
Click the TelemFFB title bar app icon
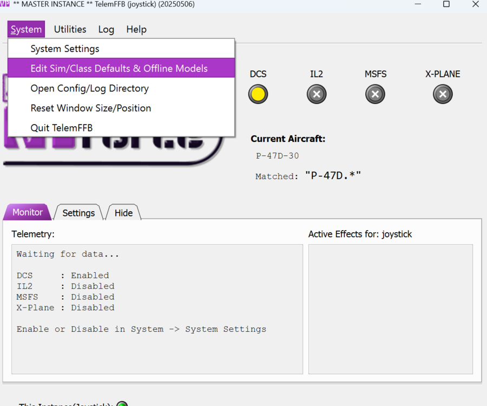[5, 4]
